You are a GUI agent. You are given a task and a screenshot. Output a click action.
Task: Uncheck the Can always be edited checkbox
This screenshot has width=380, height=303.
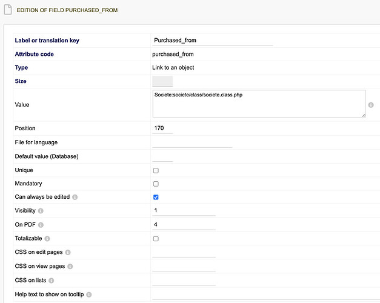156,197
